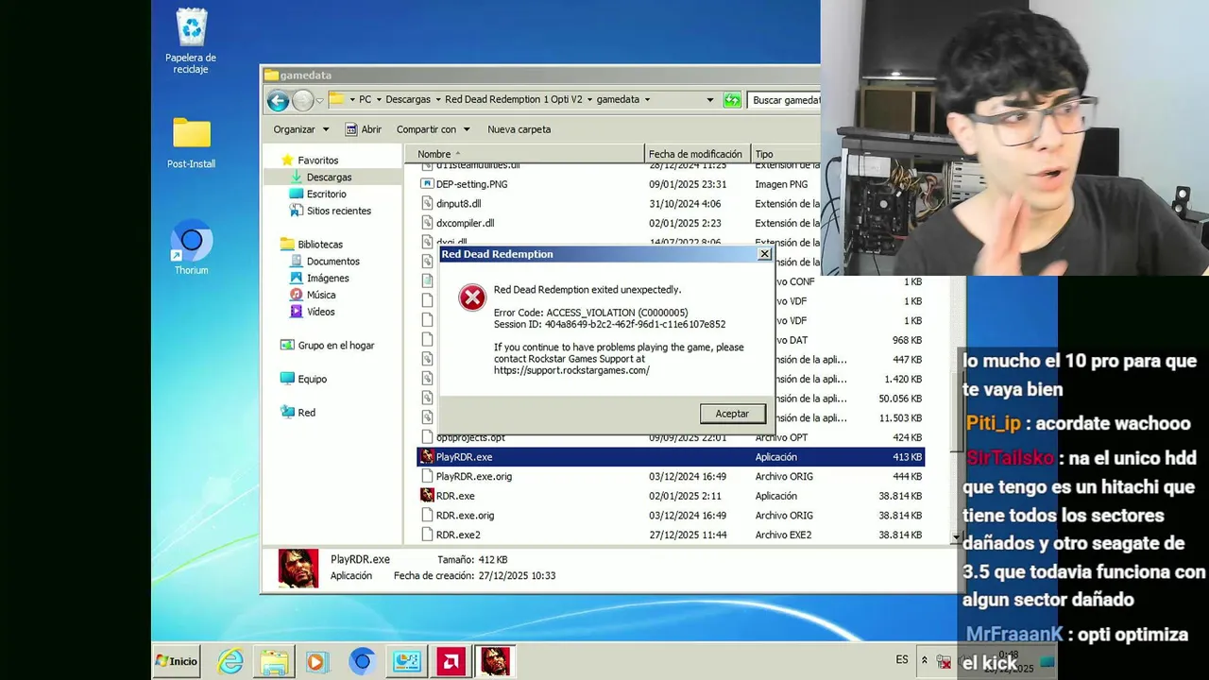
Task: Launch Thorium browser from the desktop
Action: [191, 249]
